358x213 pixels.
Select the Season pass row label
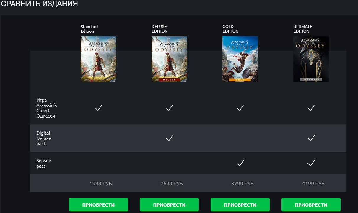[x=44, y=164]
